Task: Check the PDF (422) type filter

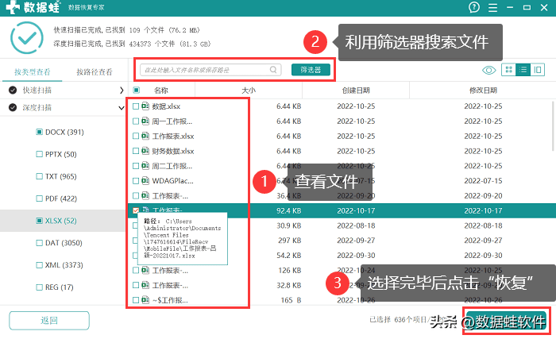Action: coord(40,198)
